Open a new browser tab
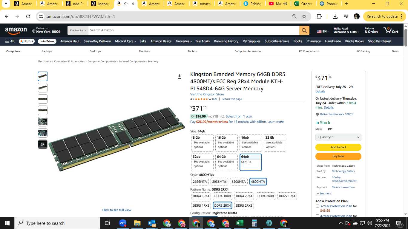The height and width of the screenshot is (229, 408). 346,4
